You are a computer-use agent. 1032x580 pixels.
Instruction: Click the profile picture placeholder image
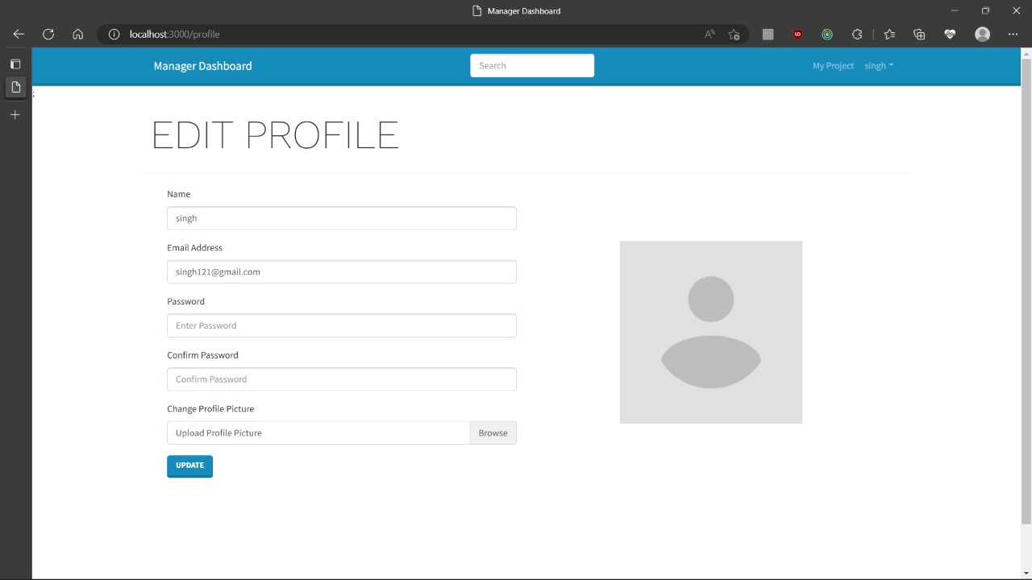[711, 332]
